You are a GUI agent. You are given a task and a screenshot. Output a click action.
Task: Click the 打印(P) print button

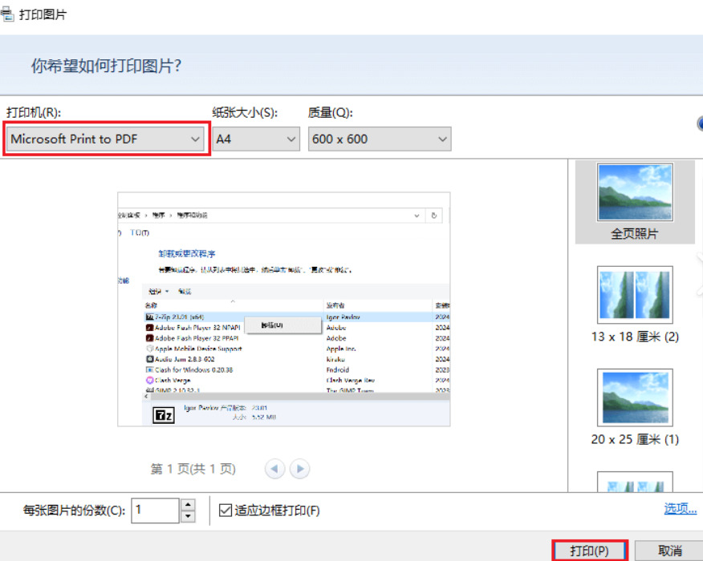[589, 551]
